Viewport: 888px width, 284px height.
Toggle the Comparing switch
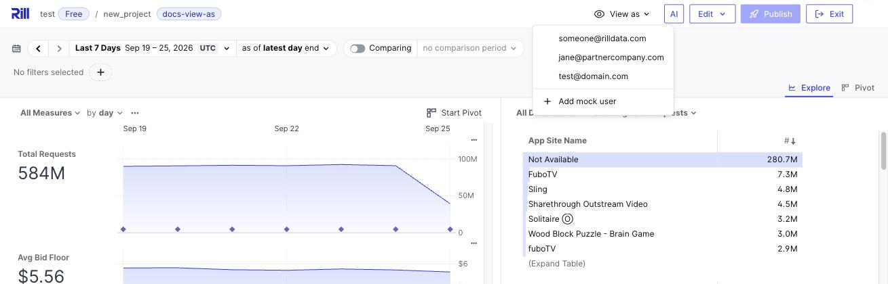coord(358,48)
